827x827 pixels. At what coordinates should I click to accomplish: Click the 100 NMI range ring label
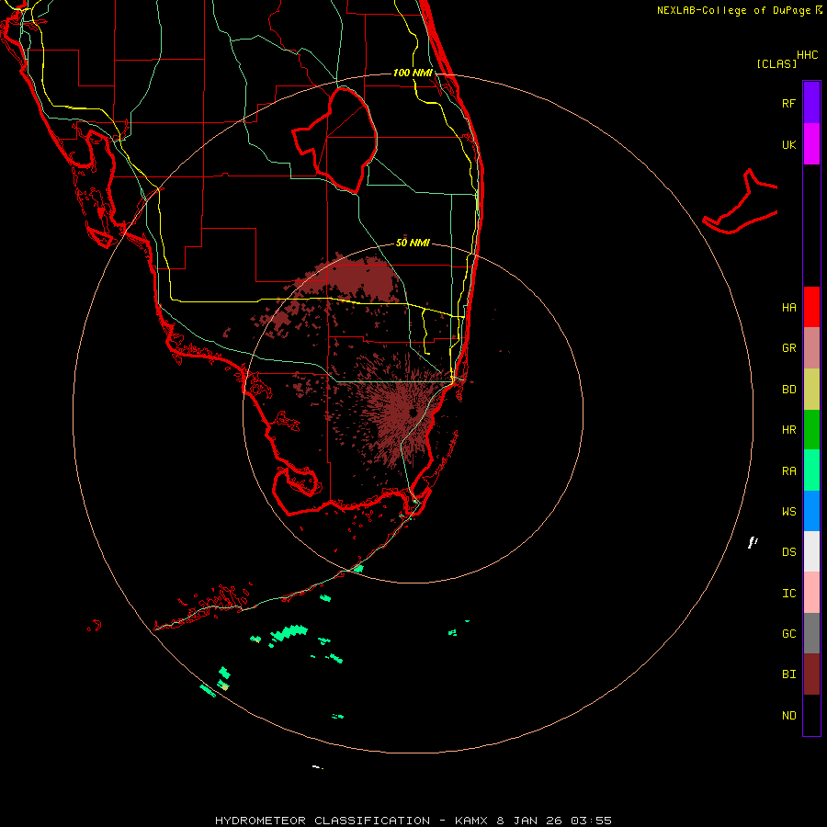413,73
